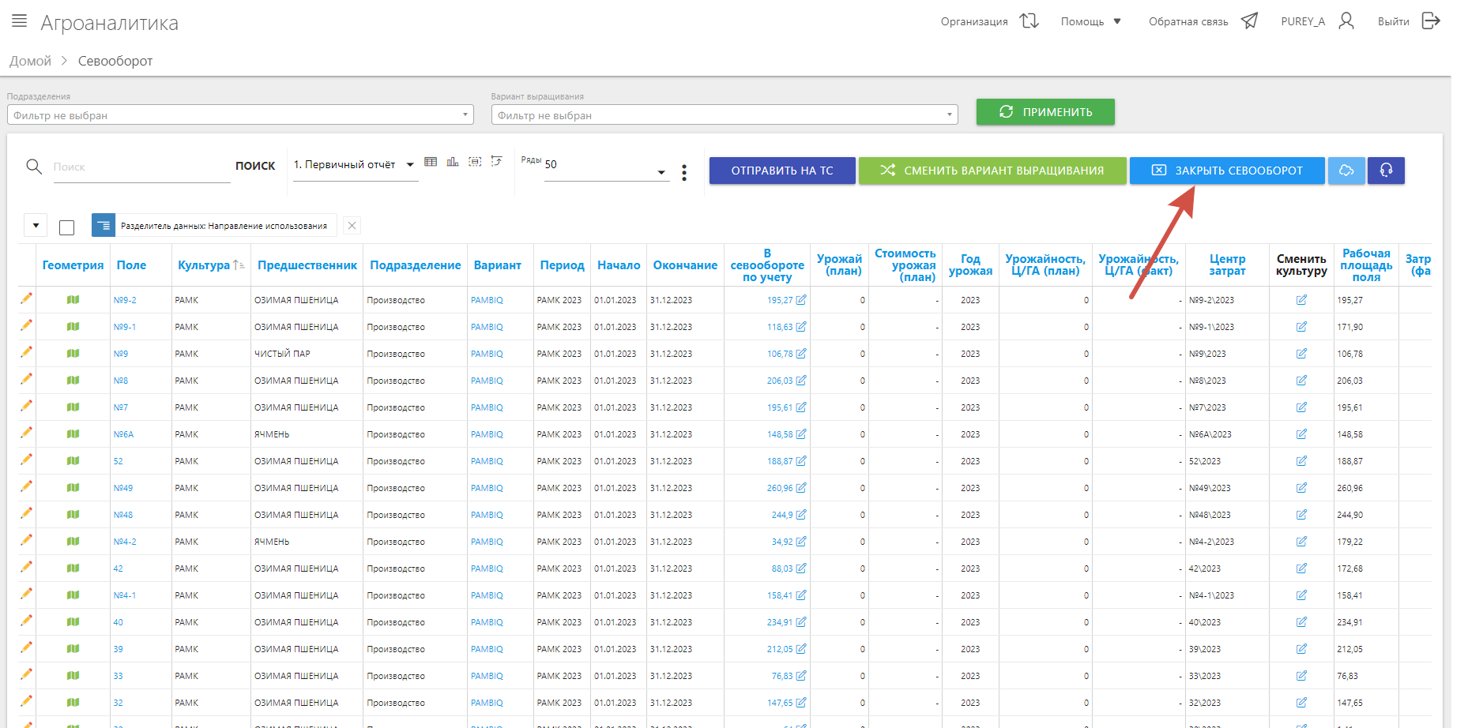The height and width of the screenshot is (728, 1468).
Task: Click into the Поиск search field
Action: coord(141,167)
